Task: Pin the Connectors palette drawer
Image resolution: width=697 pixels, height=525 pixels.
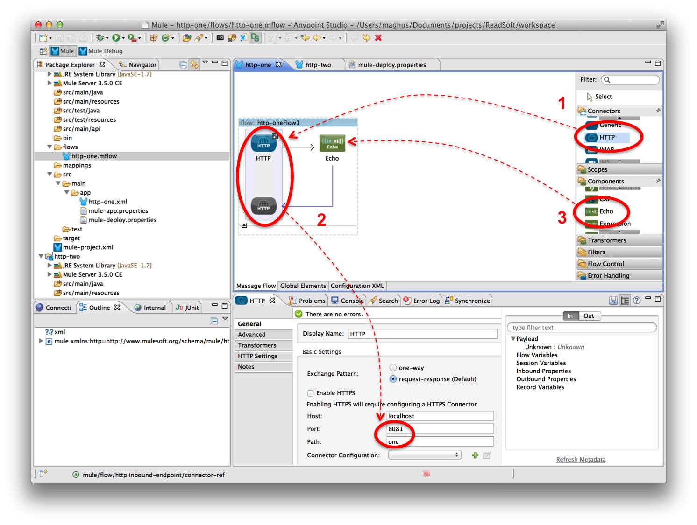Action: [658, 111]
